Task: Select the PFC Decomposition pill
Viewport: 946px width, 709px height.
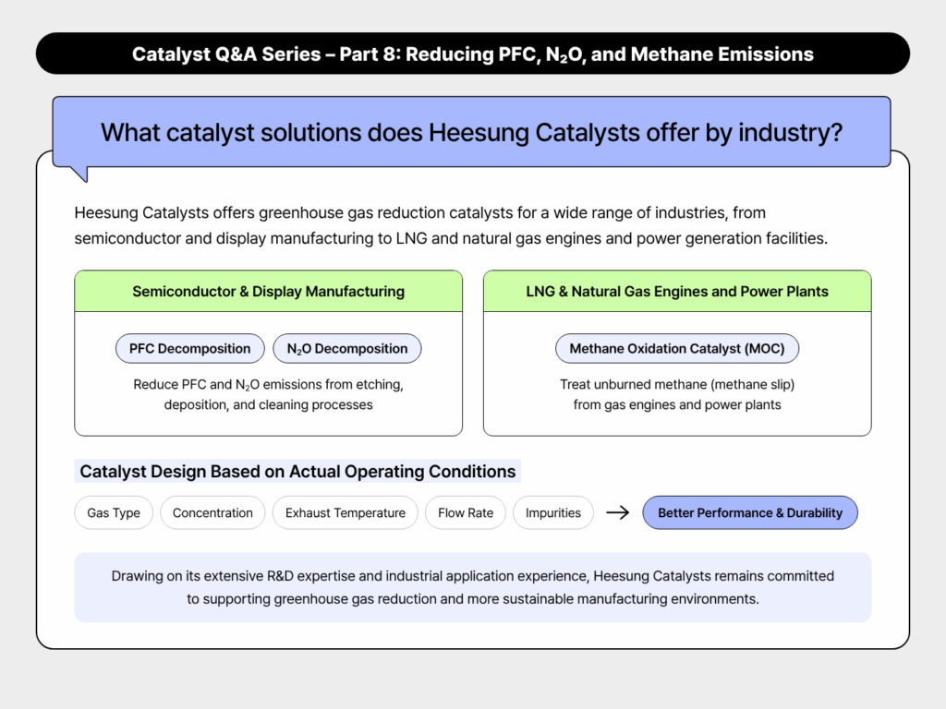Action: tap(190, 348)
